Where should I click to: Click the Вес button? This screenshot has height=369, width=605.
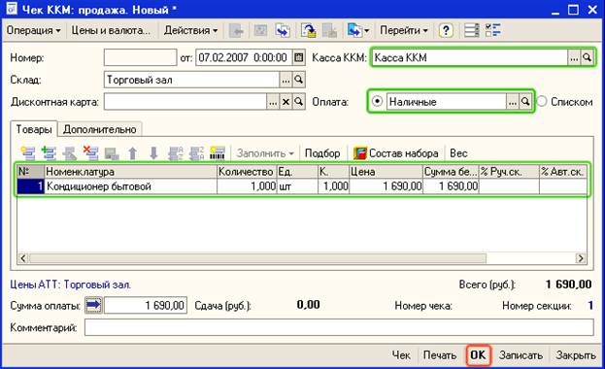(458, 153)
